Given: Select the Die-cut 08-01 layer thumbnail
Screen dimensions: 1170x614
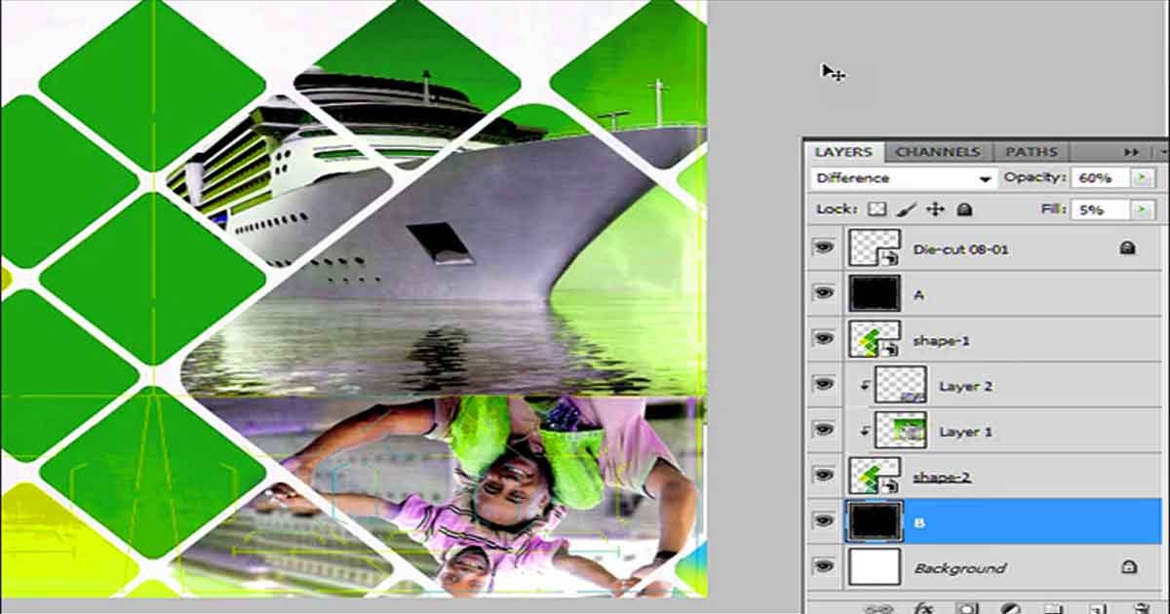Looking at the screenshot, I should [x=874, y=249].
